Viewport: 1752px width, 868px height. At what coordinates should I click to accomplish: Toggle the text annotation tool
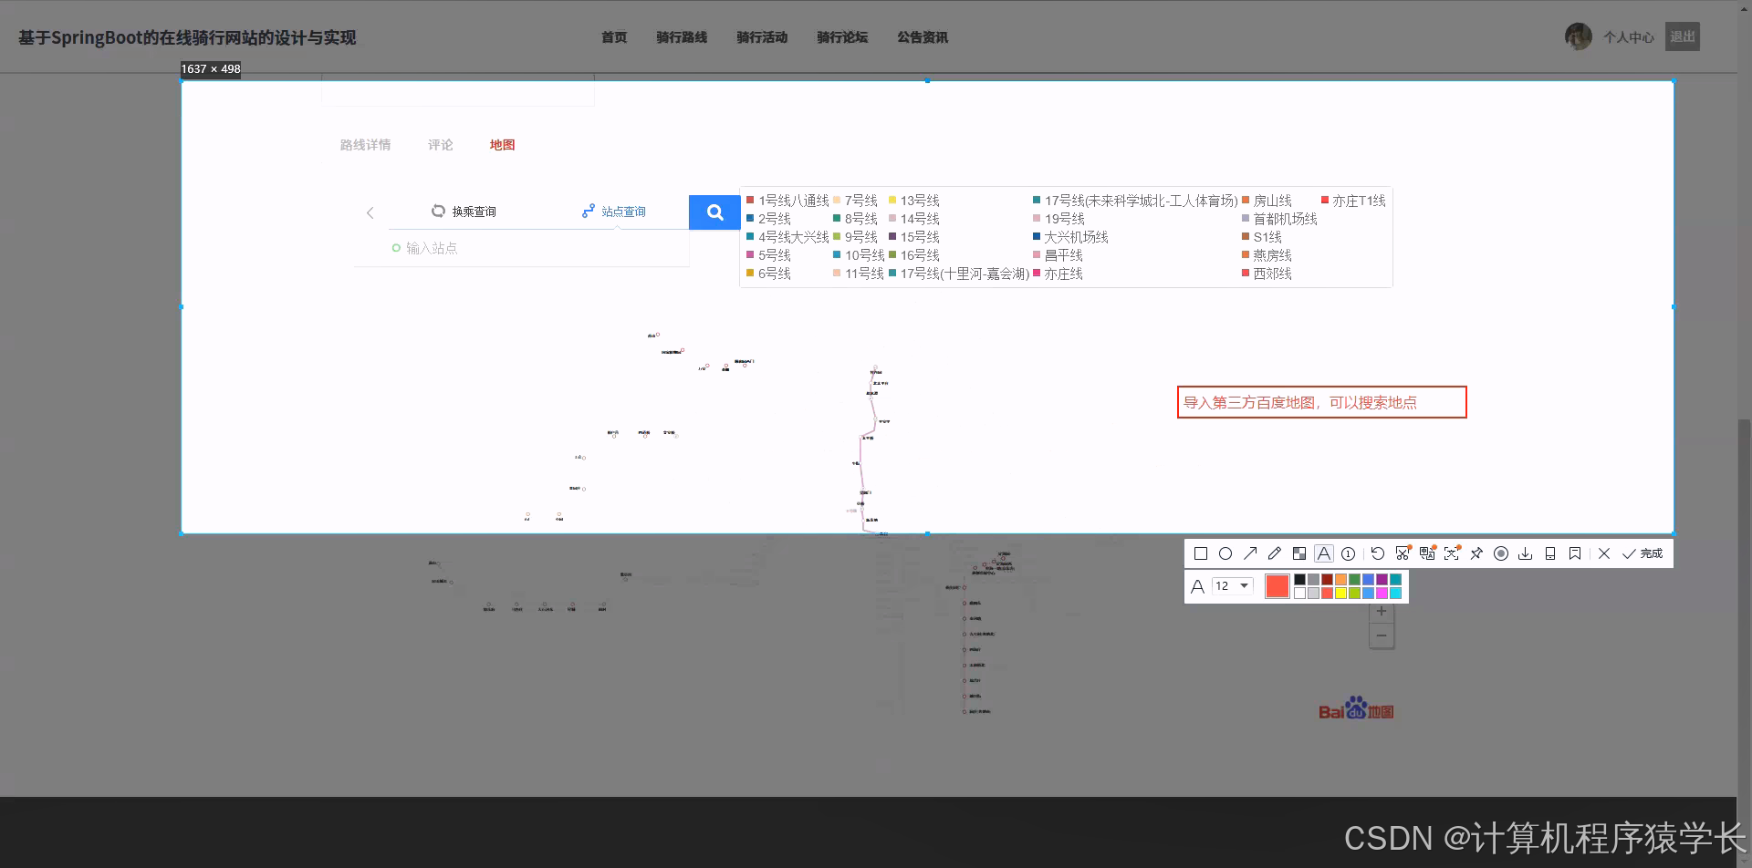[1324, 553]
